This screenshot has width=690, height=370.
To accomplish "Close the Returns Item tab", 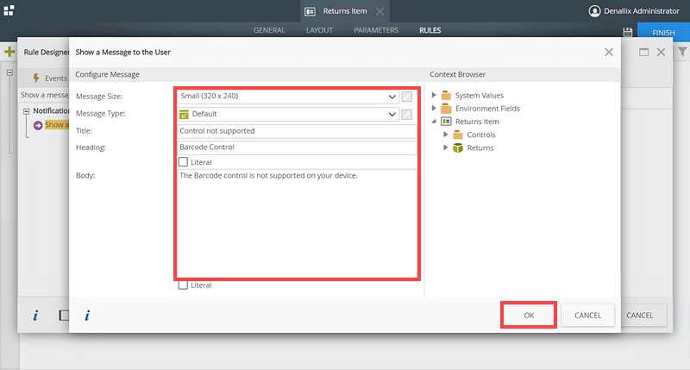I will click(379, 11).
